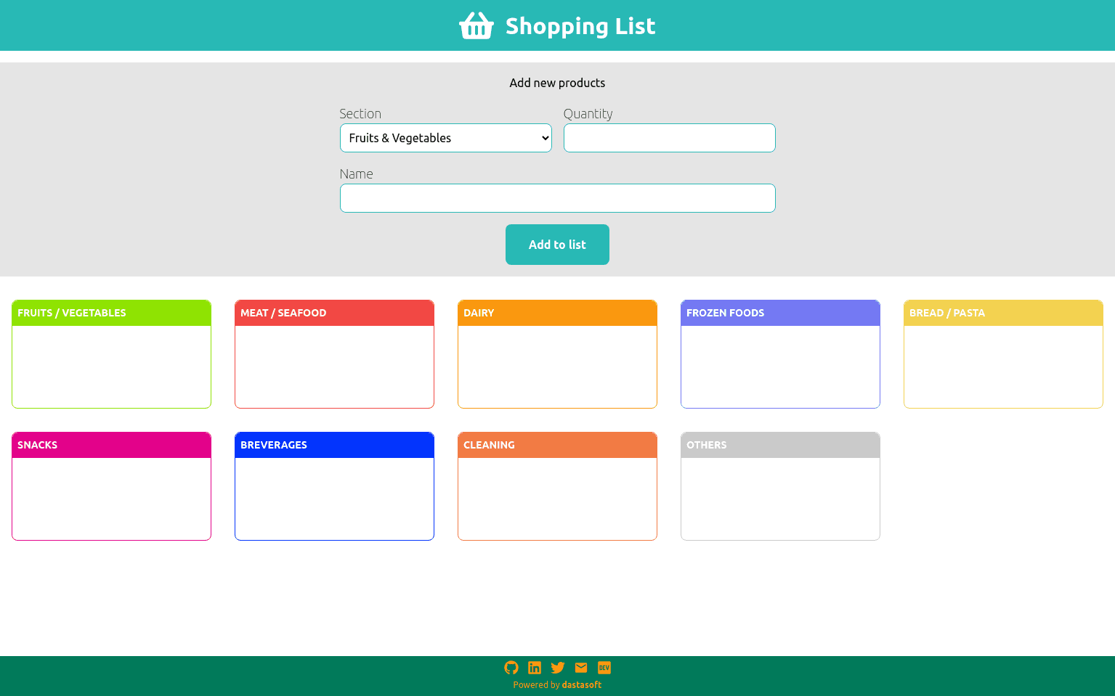
Task: Click the Bread / Pasta yellow header
Action: coord(1003,313)
